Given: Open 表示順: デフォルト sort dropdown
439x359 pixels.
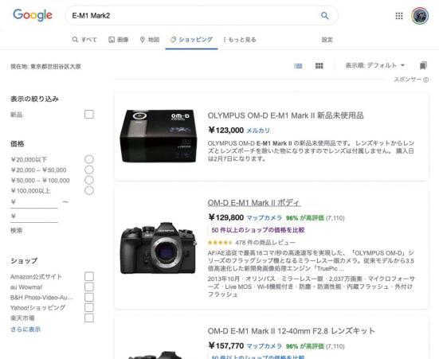Looking at the screenshot, I should coord(375,65).
